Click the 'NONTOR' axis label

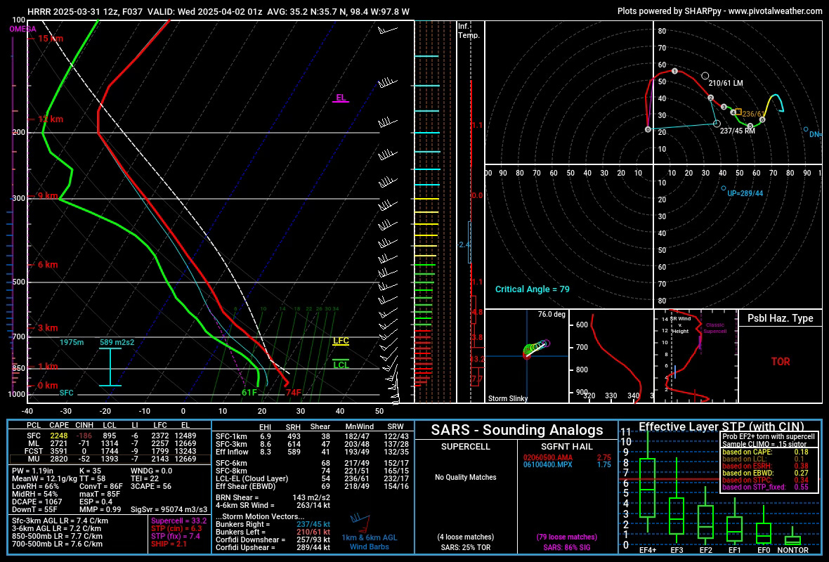tap(792, 550)
